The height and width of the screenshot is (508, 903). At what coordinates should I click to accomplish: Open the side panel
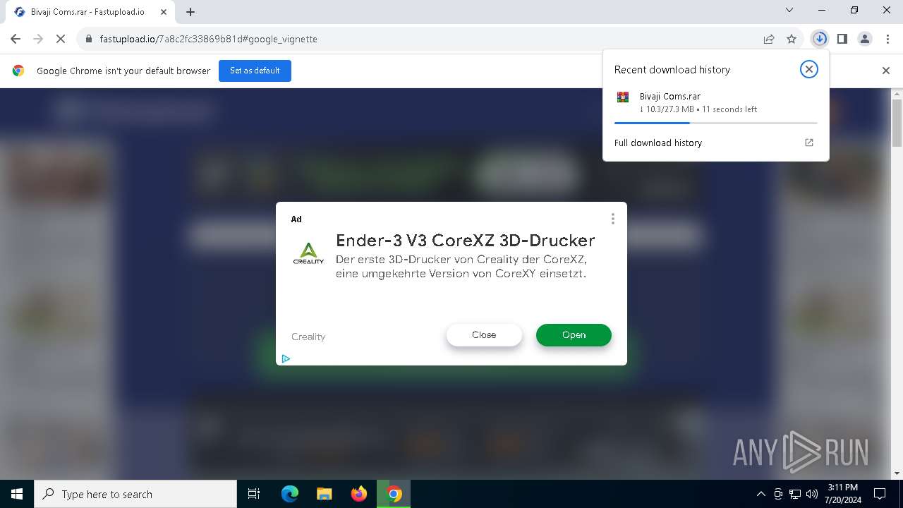click(x=842, y=39)
